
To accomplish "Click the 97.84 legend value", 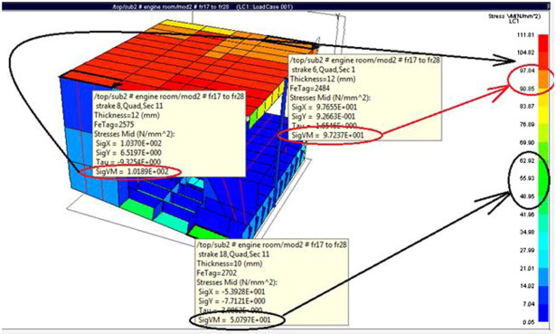I will click(527, 71).
